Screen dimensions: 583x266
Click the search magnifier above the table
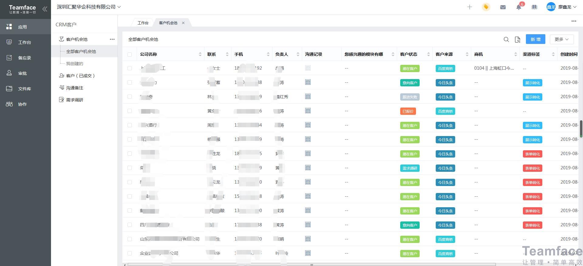(506, 39)
